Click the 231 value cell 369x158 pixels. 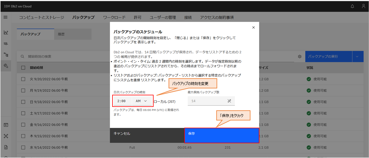[x=227, y=148]
